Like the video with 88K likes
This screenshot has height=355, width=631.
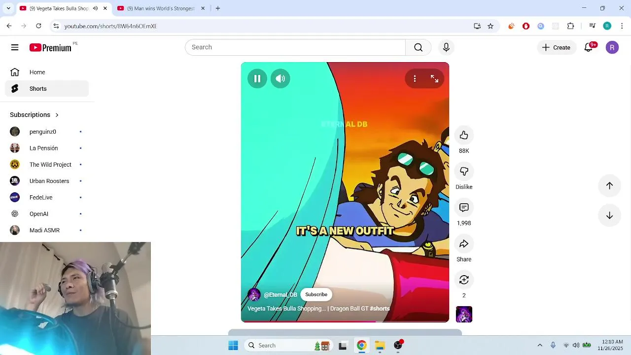coord(464,135)
